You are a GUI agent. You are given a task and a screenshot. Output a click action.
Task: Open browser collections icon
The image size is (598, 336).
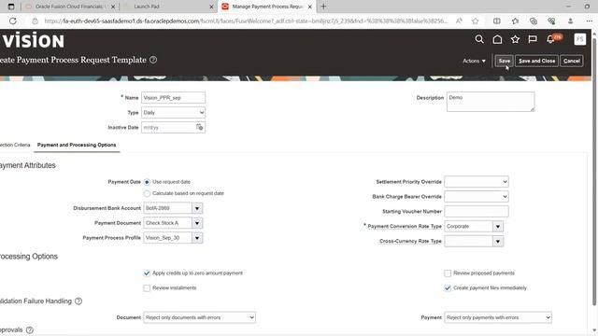(534, 21)
